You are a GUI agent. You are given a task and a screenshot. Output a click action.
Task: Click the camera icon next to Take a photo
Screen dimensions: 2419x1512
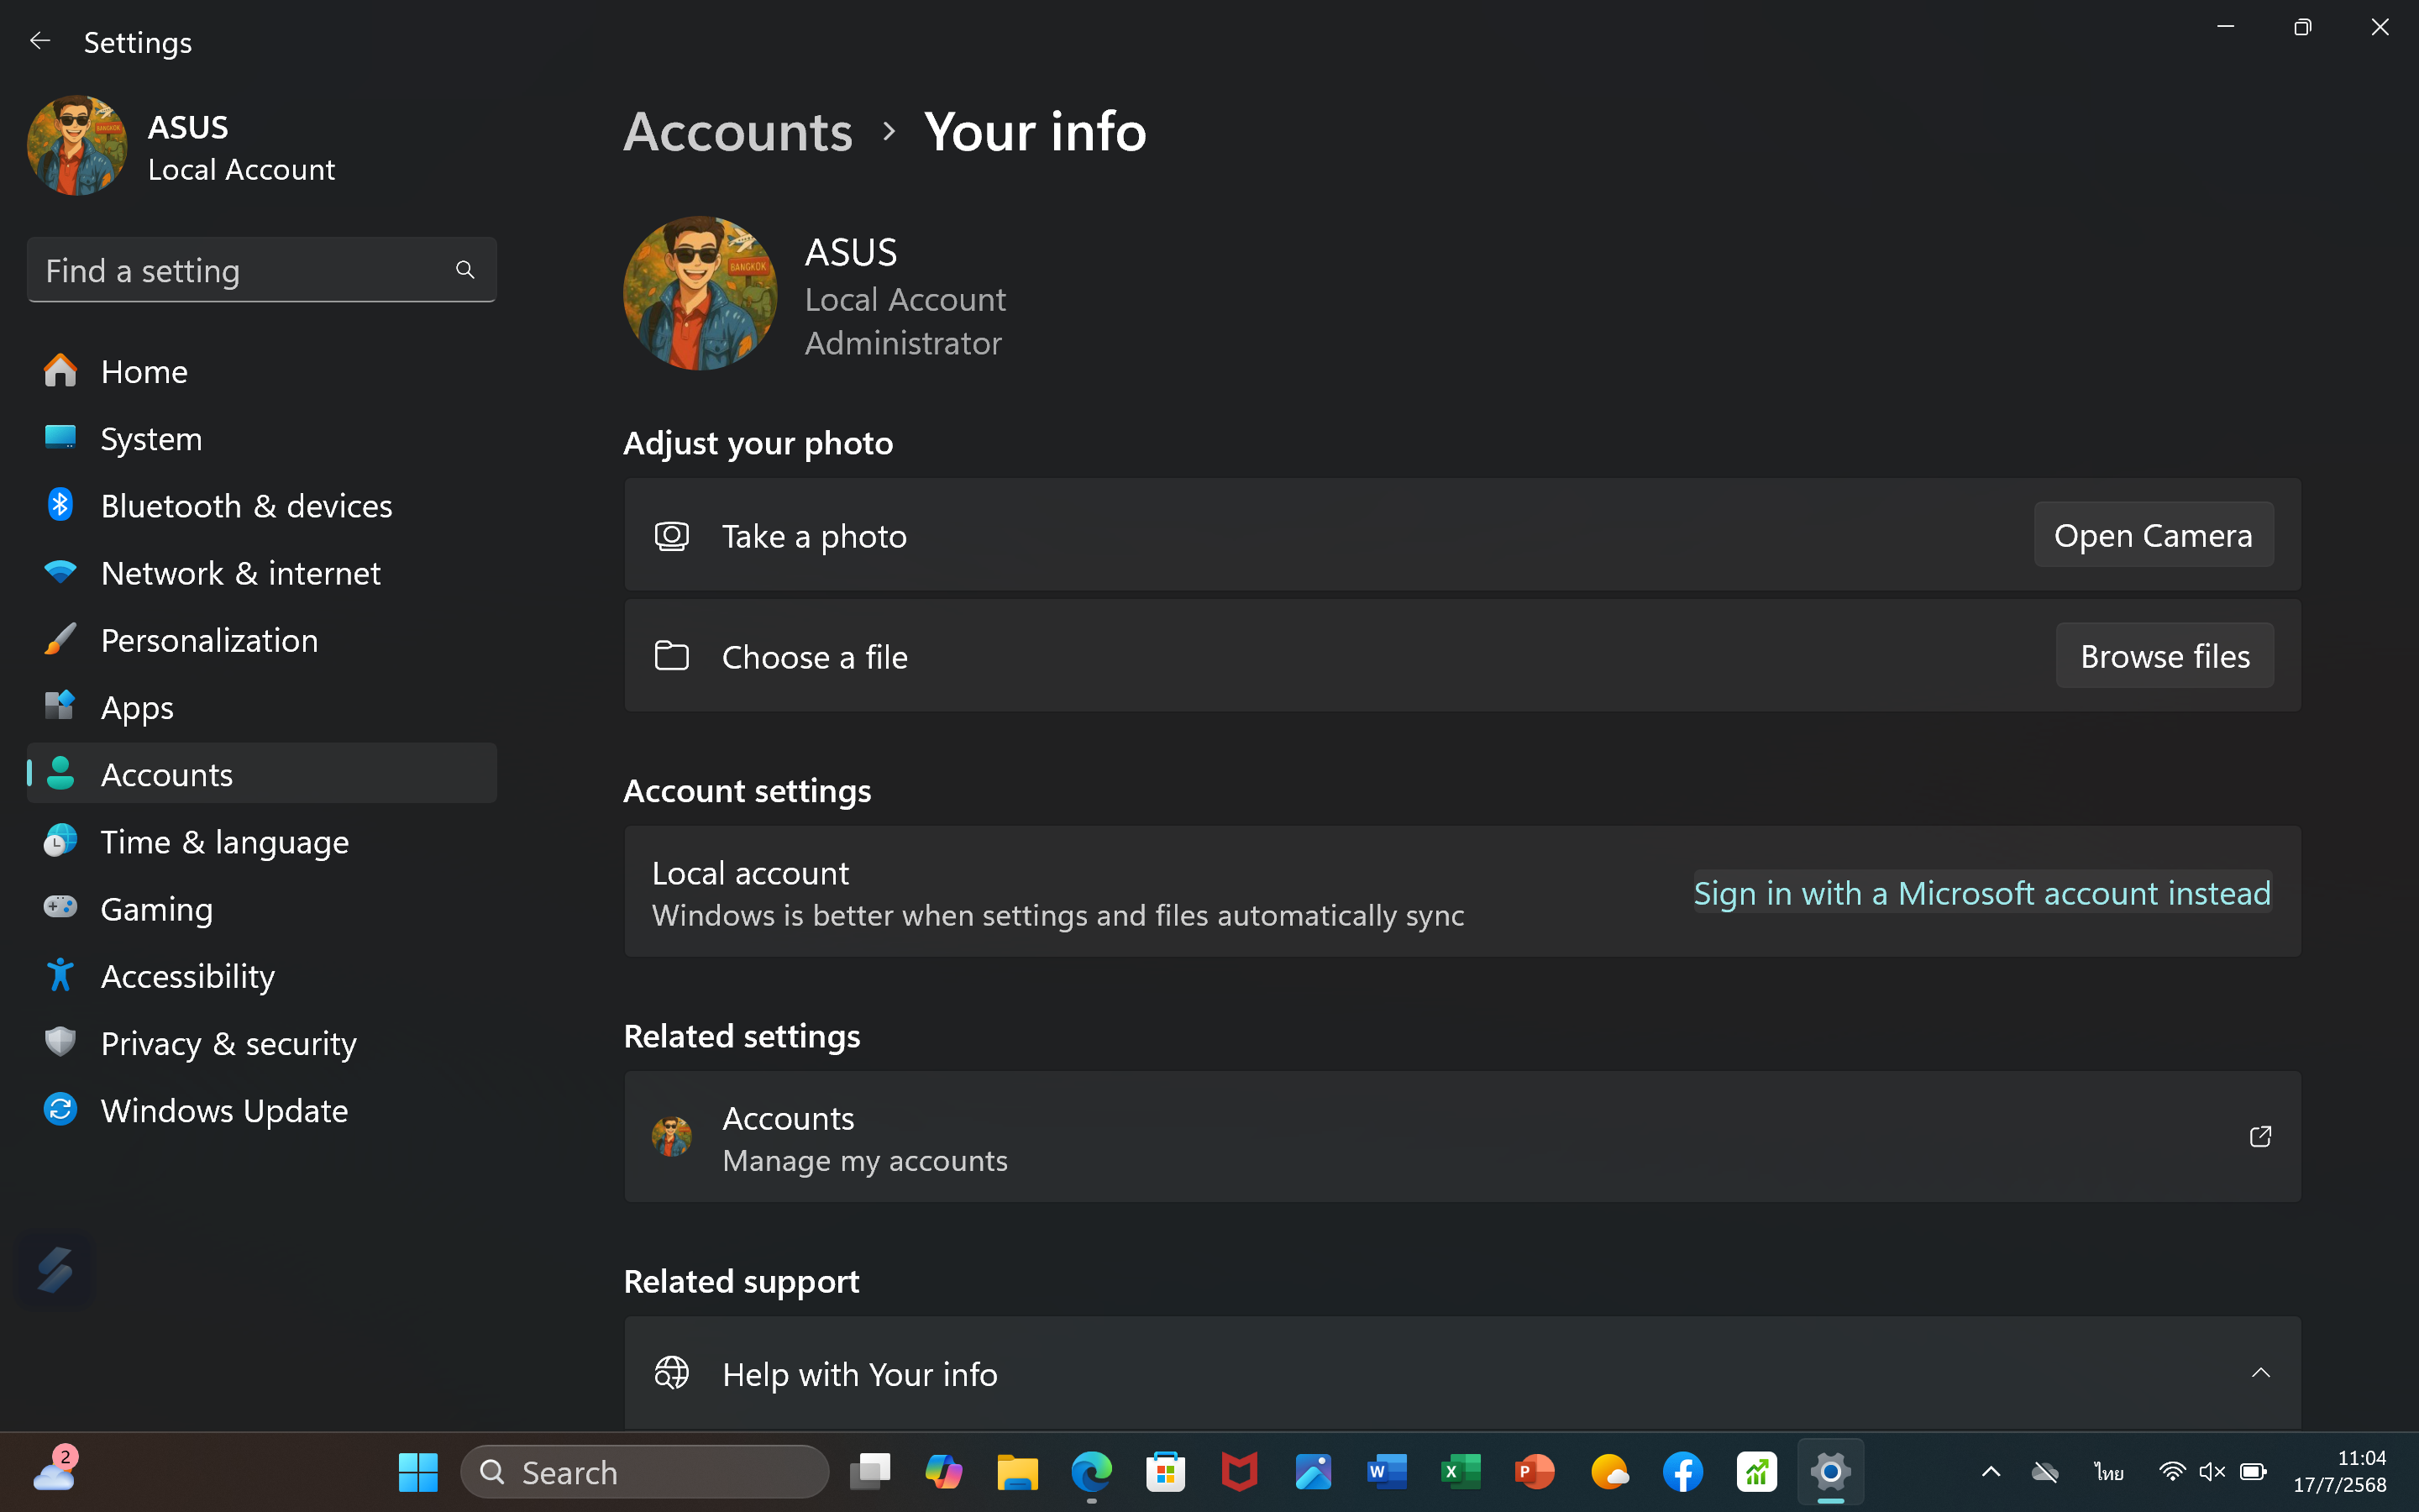tap(672, 536)
